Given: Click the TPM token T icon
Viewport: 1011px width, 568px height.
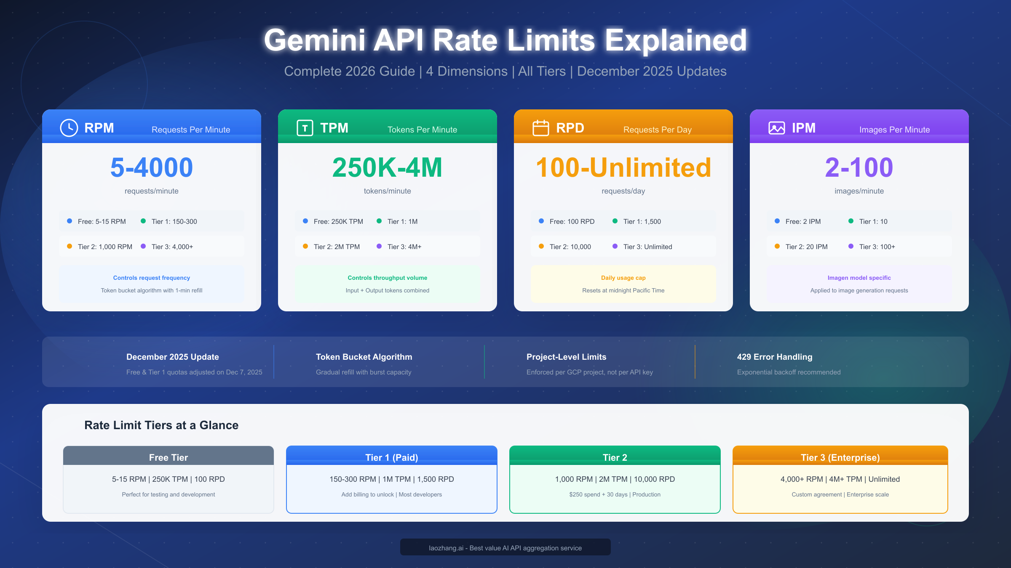Looking at the screenshot, I should [x=305, y=128].
